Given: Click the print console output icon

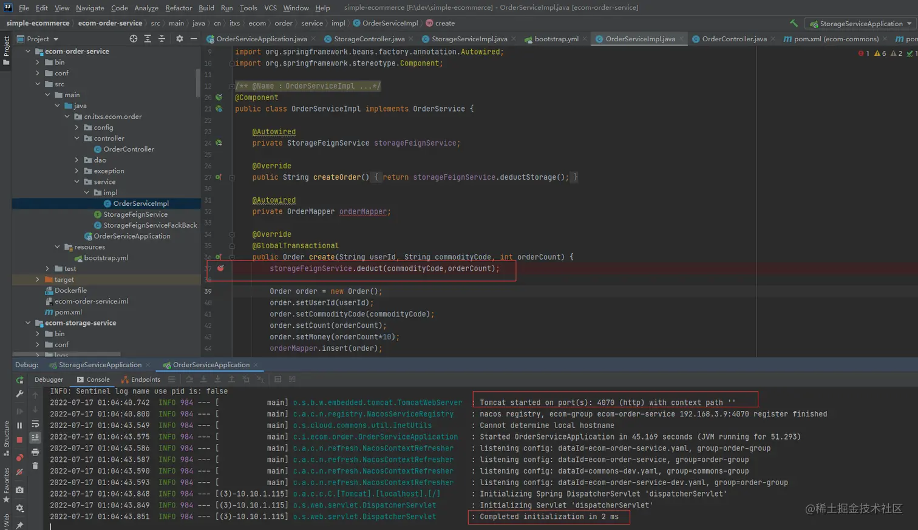Looking at the screenshot, I should click(x=35, y=452).
